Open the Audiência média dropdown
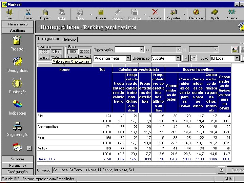This screenshot has height=183, width=244. [128, 58]
